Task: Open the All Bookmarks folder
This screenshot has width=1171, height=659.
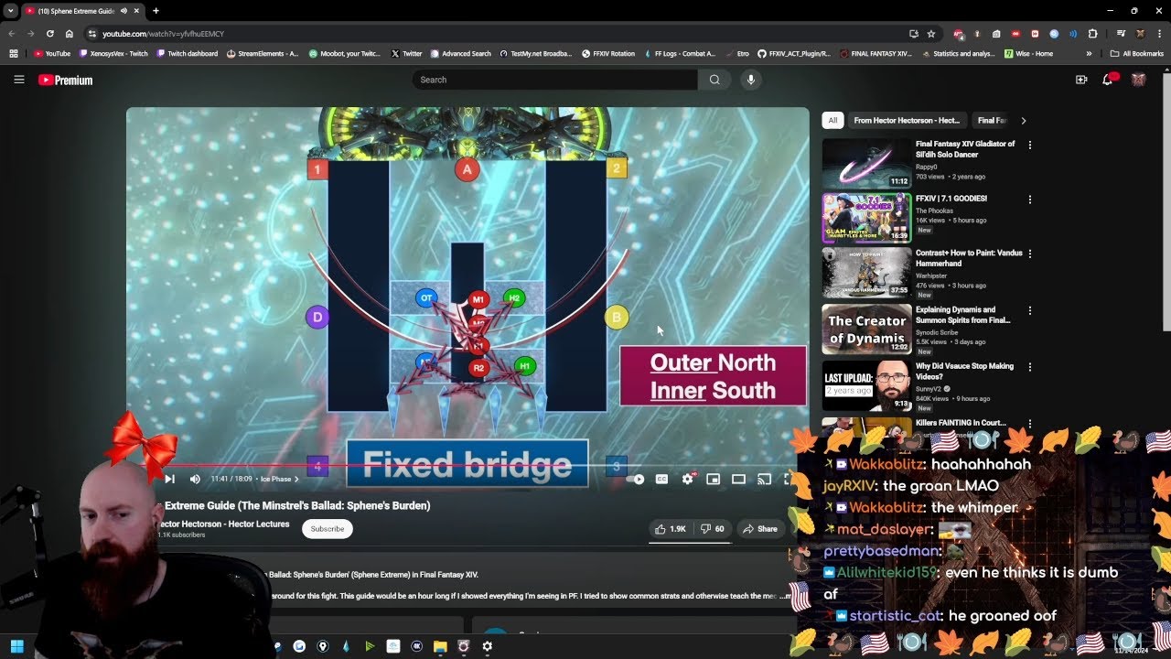Action: pyautogui.click(x=1136, y=54)
